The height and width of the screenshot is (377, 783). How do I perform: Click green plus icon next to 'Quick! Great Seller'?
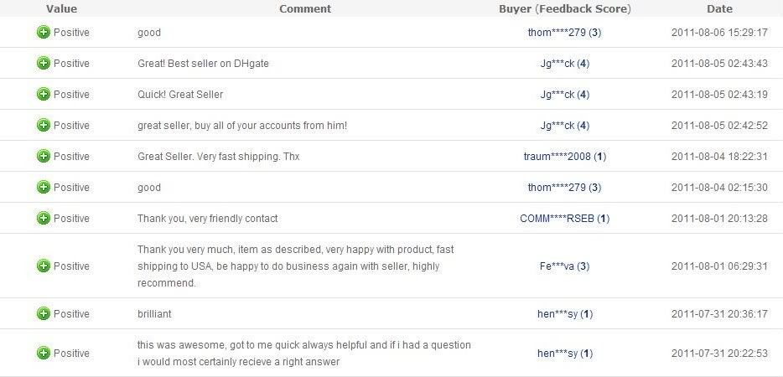(x=44, y=95)
